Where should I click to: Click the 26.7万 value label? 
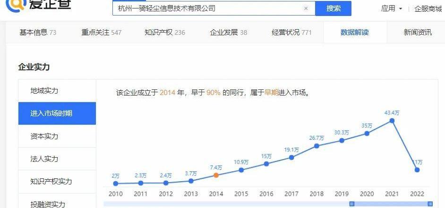[317, 138]
